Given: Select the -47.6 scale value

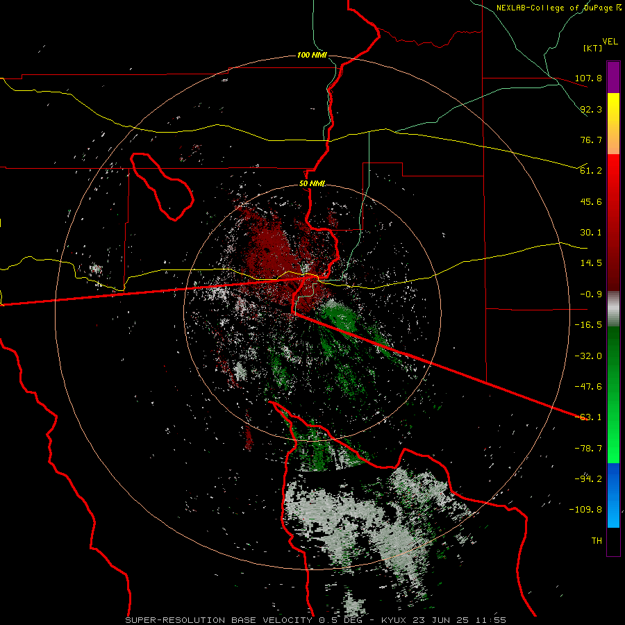Looking at the screenshot, I should coord(588,387).
